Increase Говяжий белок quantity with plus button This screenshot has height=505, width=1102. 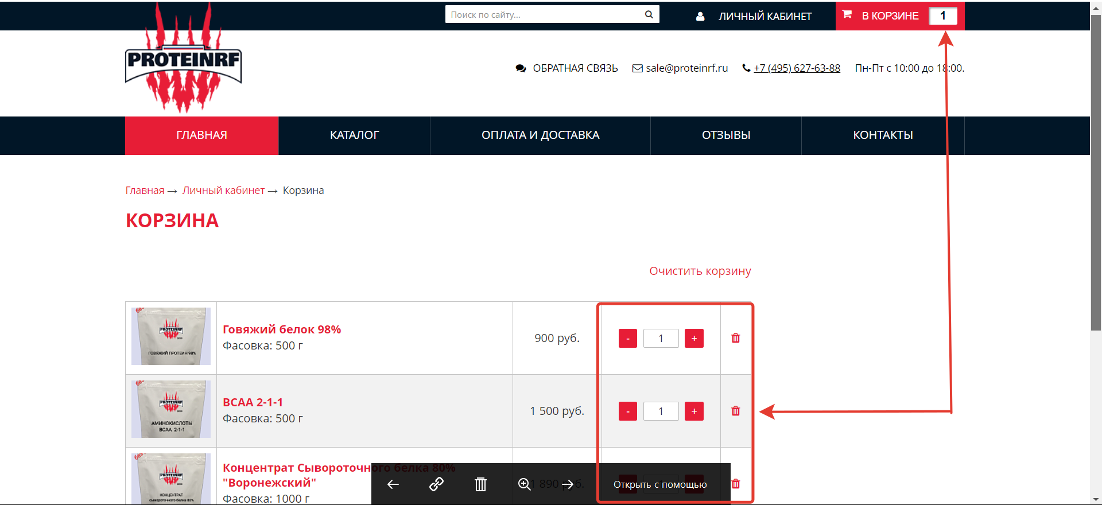(694, 339)
